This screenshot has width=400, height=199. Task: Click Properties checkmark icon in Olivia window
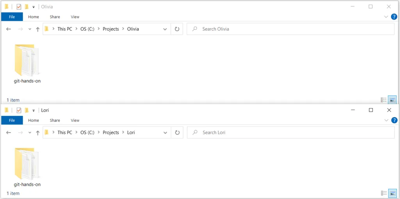tap(18, 7)
